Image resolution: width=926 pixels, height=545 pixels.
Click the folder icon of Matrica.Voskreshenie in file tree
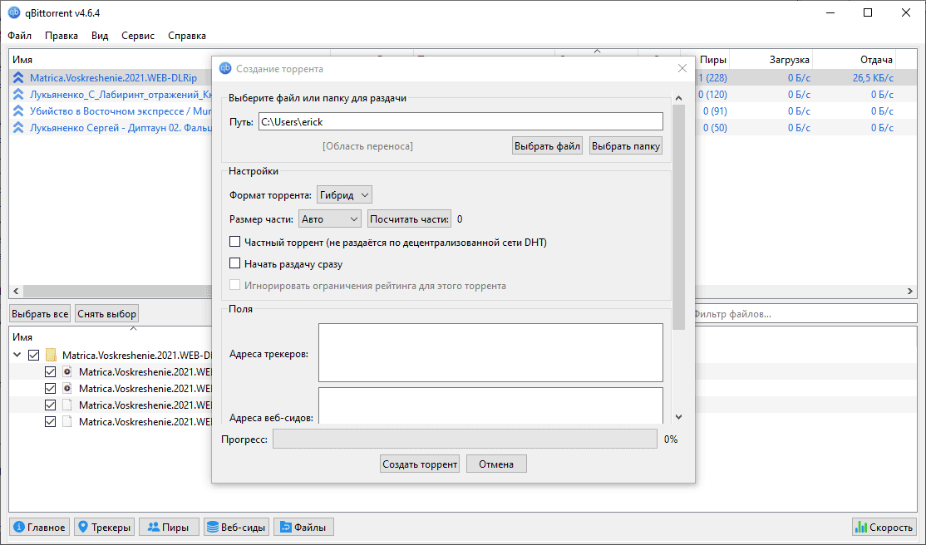pyautogui.click(x=51, y=356)
